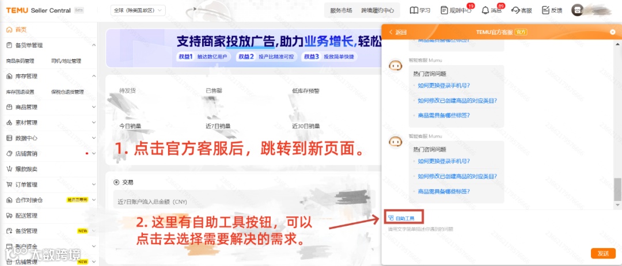Open the 首页 home icon in sidebar
This screenshot has height=266, width=622.
(9, 30)
